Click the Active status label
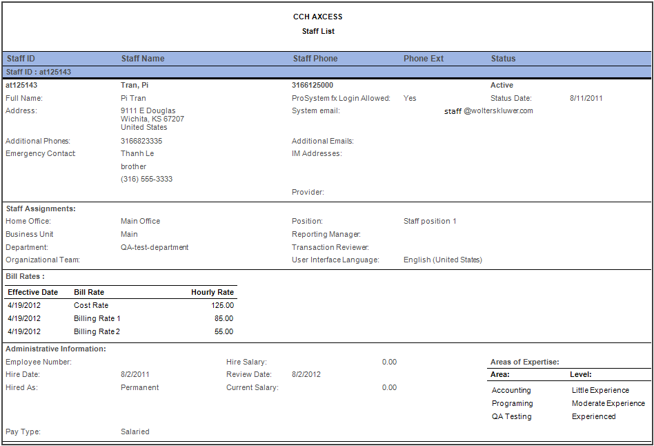The image size is (654, 446). (502, 85)
